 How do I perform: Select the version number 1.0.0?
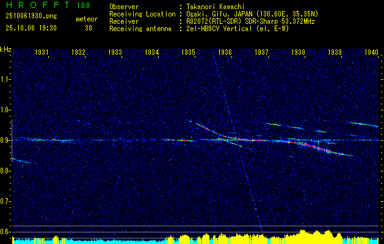pyautogui.click(x=83, y=5)
